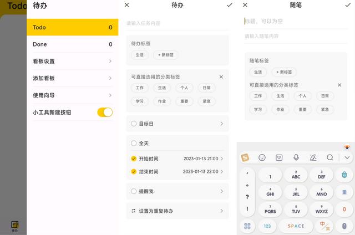Toggle the 中/英 language key
The width and height of the screenshot is (355, 235).
324,226
